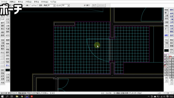
Task: Click 印刷 to print
Action: pos(166,22)
